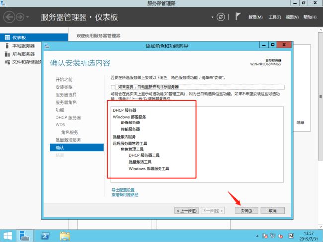The height and width of the screenshot is (242, 323).
Task: Click the refresh icon in the header
Action: tap(221, 17)
